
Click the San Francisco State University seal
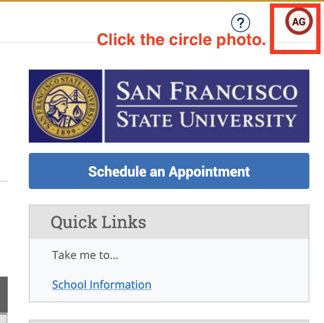pos(65,106)
